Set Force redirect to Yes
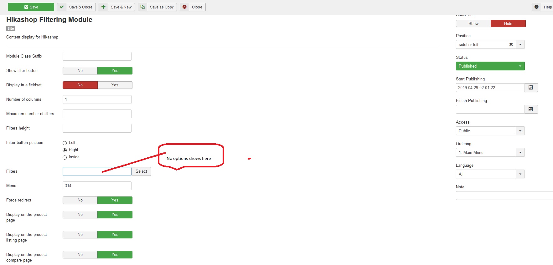Screen dimensions: 553x265 (115, 200)
